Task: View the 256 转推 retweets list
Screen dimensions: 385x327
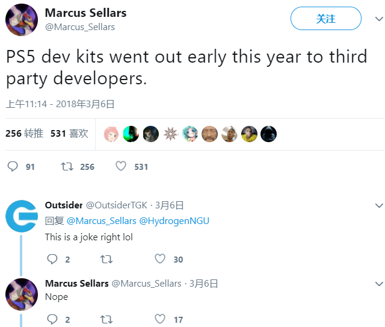Action: tap(24, 133)
